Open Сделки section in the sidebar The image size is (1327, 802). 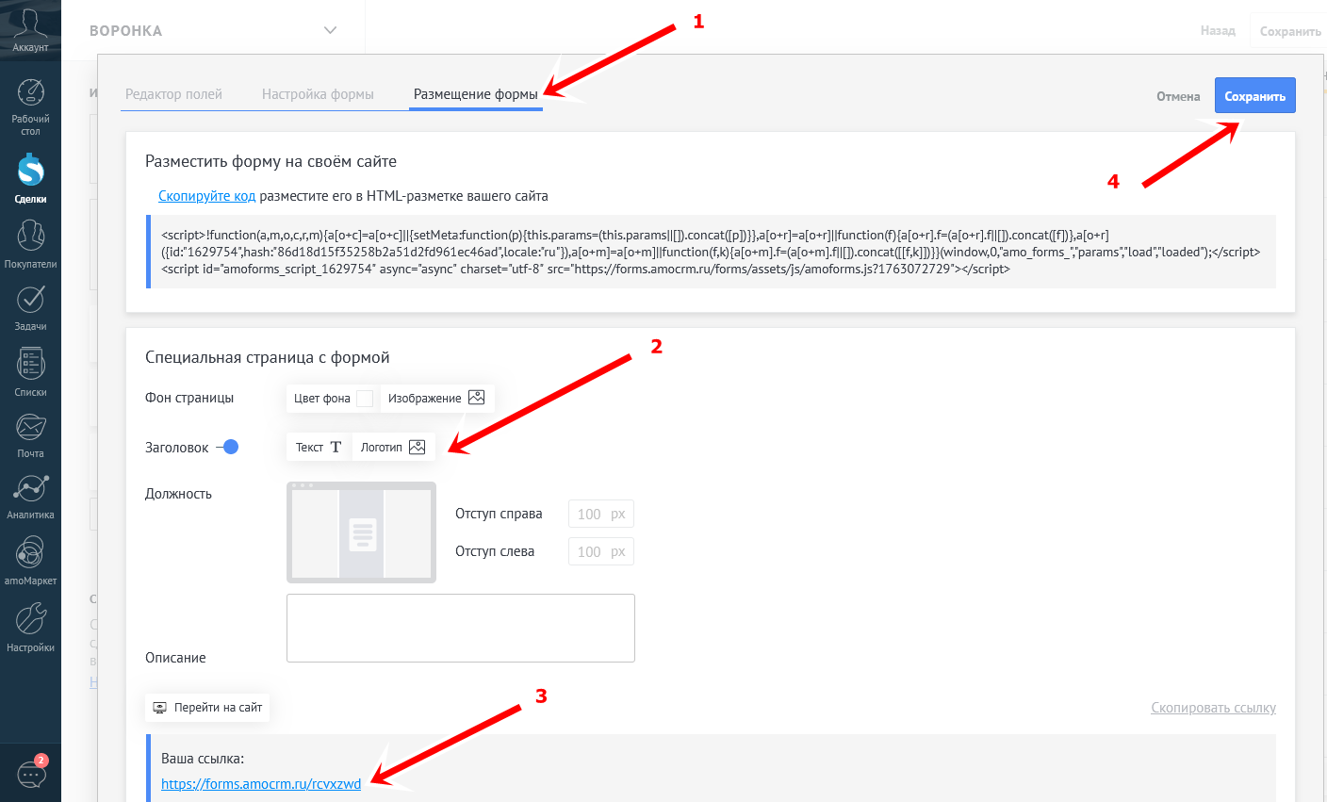click(x=30, y=177)
